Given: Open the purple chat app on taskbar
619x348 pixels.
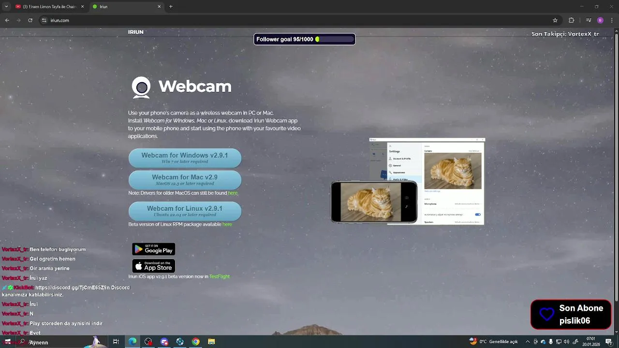Looking at the screenshot, I should (164, 342).
